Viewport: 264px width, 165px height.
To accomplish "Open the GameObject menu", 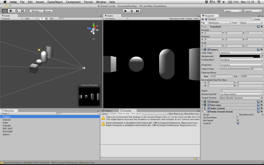I will tap(55, 2).
